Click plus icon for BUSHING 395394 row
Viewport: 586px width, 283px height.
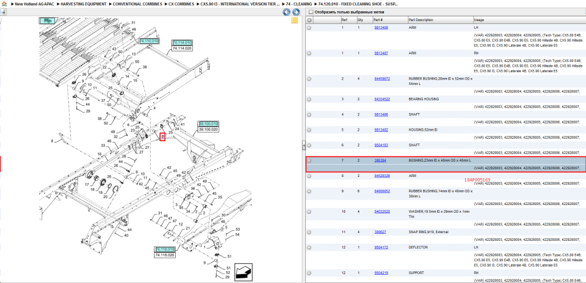coord(309,161)
